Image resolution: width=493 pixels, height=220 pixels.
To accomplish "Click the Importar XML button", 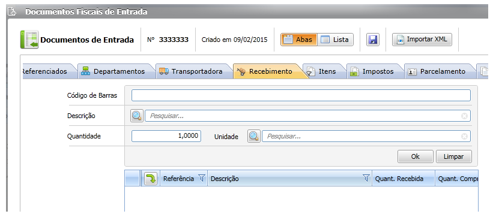I will coord(422,40).
